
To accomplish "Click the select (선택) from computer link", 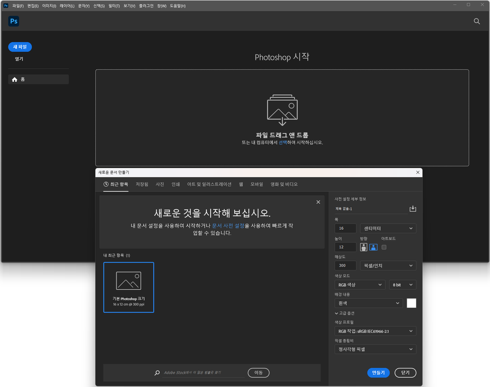I will [x=283, y=142].
